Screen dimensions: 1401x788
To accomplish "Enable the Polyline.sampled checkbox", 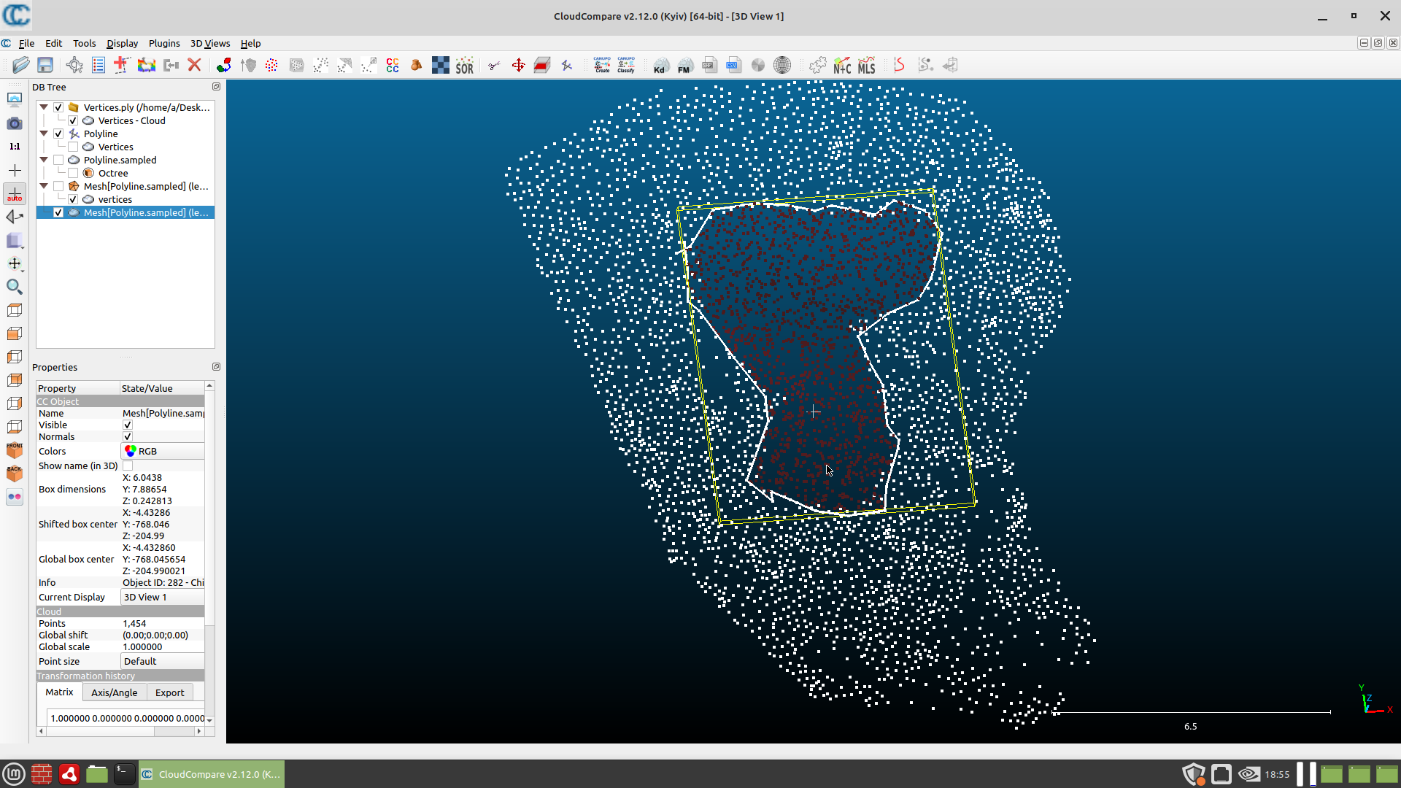I will 58,160.
